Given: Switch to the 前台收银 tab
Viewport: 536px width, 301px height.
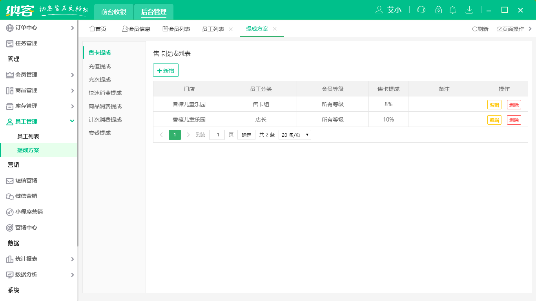Looking at the screenshot, I should pyautogui.click(x=114, y=12).
